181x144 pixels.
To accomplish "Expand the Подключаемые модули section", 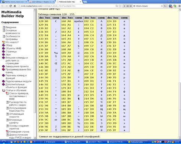I will pyautogui.click(x=3, y=81).
